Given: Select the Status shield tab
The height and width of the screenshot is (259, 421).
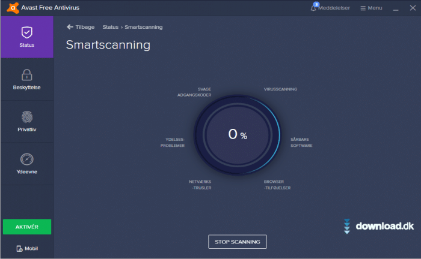Looking at the screenshot, I should coord(26,37).
